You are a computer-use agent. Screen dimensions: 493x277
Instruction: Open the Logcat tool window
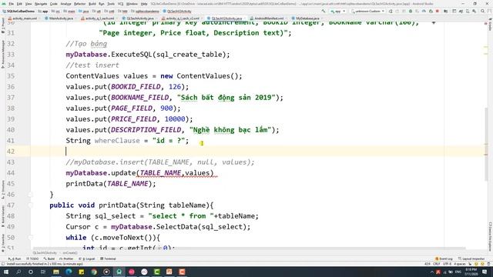(86, 259)
